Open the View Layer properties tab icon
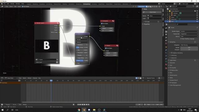 [x=166, y=38]
